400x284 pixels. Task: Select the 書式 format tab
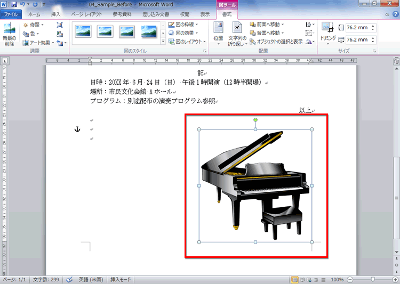click(x=227, y=14)
